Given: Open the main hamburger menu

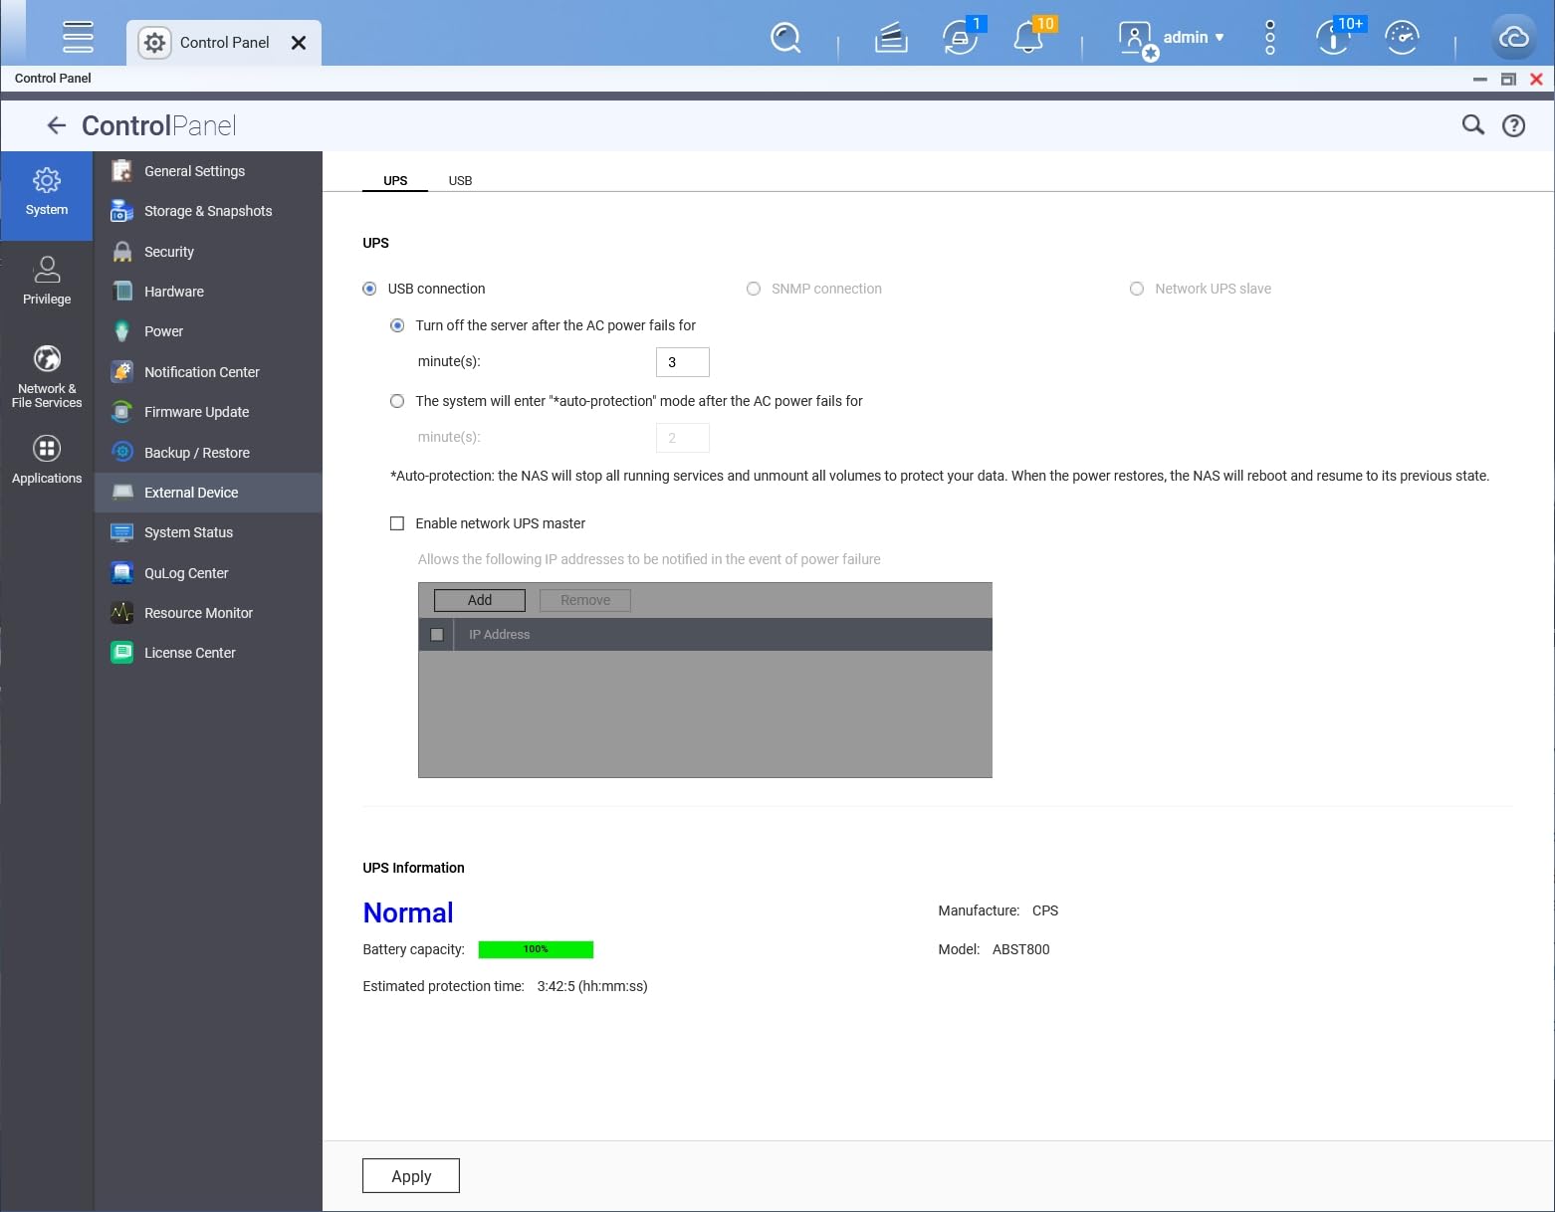Looking at the screenshot, I should click(78, 37).
